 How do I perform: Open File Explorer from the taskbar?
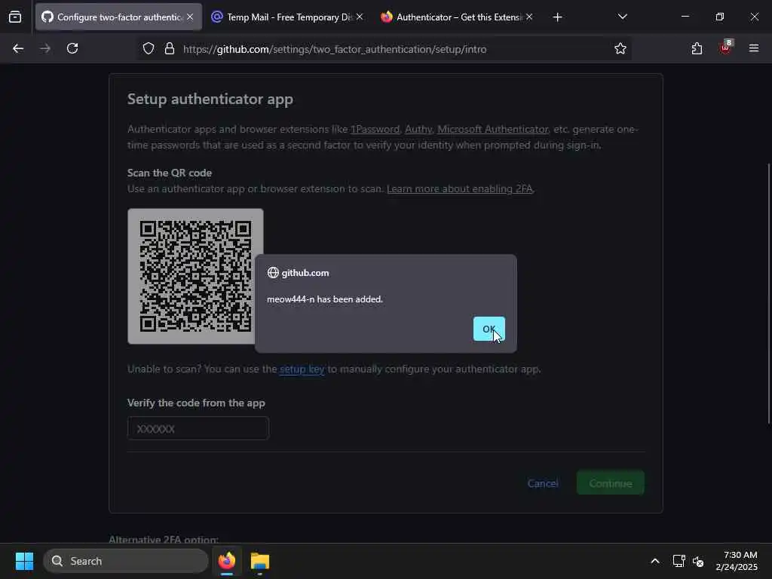[260, 561]
